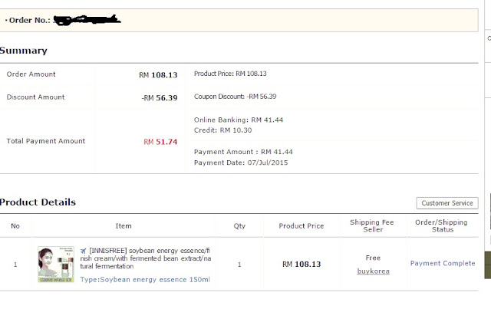
Task: Click the airplane shipping icon beside INNISFREE
Action: pos(83,251)
